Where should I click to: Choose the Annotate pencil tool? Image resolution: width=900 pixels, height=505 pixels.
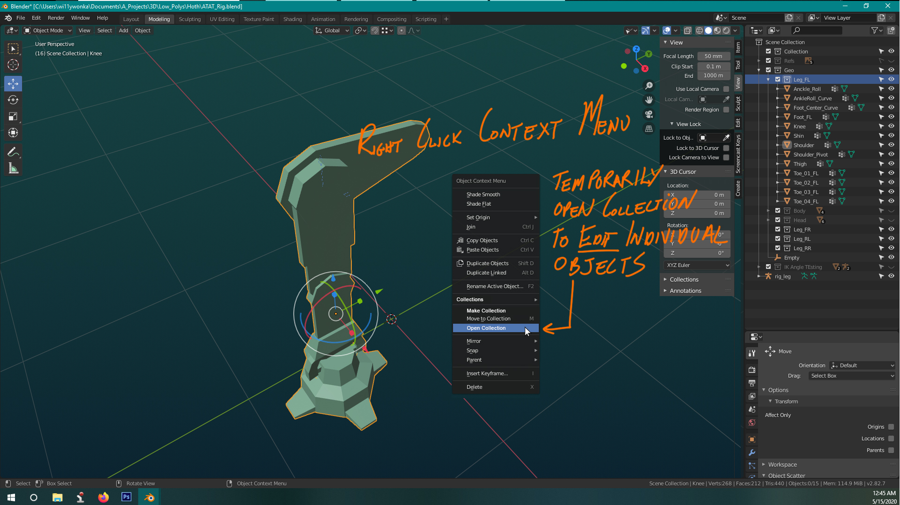pyautogui.click(x=13, y=152)
